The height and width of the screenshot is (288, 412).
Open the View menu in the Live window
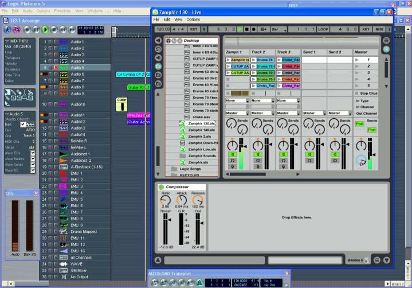178,20
